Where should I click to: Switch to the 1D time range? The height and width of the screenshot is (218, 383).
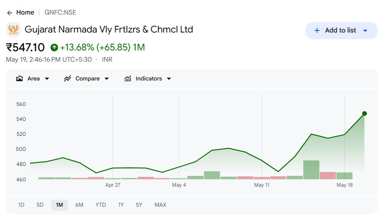21,205
